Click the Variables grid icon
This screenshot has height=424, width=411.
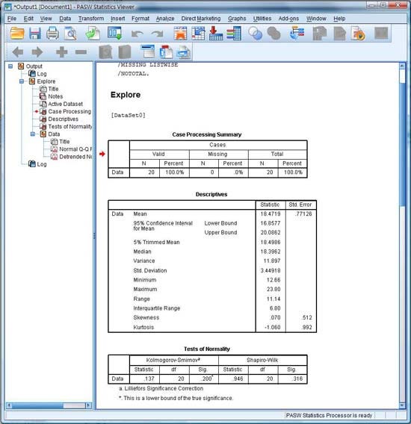(x=234, y=34)
